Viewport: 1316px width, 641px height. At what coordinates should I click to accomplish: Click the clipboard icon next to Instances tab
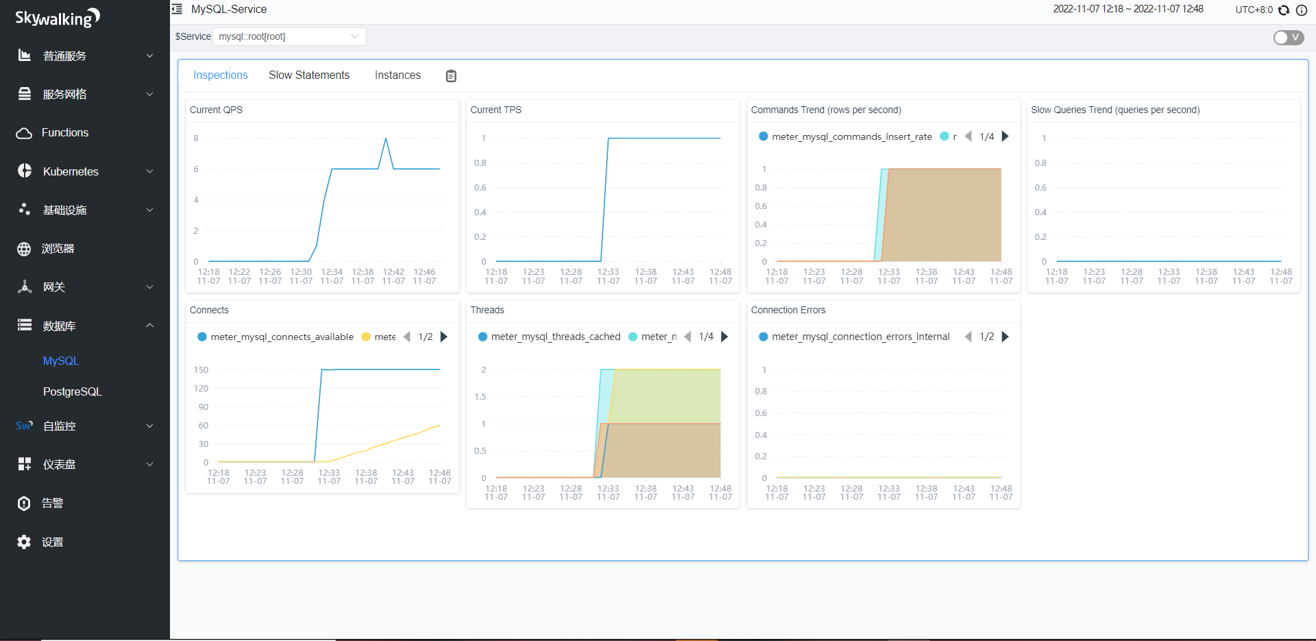pos(450,75)
